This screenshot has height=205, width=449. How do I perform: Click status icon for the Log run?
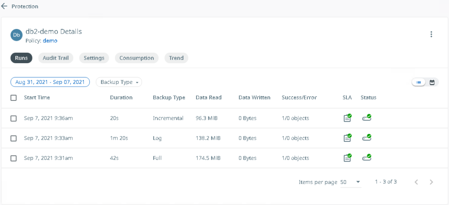coord(366,138)
